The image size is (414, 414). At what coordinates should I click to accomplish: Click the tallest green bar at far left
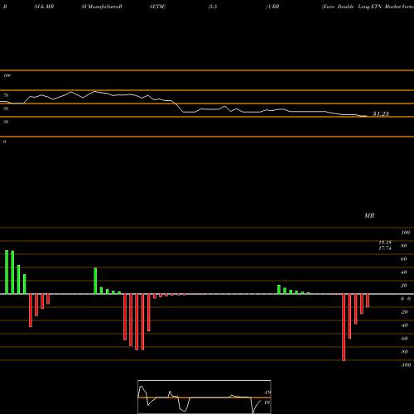pos(7,272)
